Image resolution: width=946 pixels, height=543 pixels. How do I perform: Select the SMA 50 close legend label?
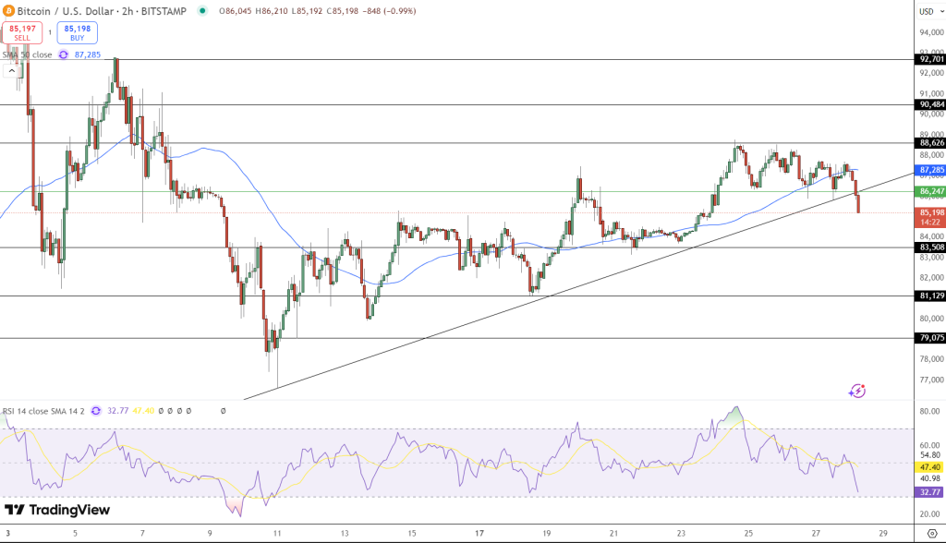27,54
